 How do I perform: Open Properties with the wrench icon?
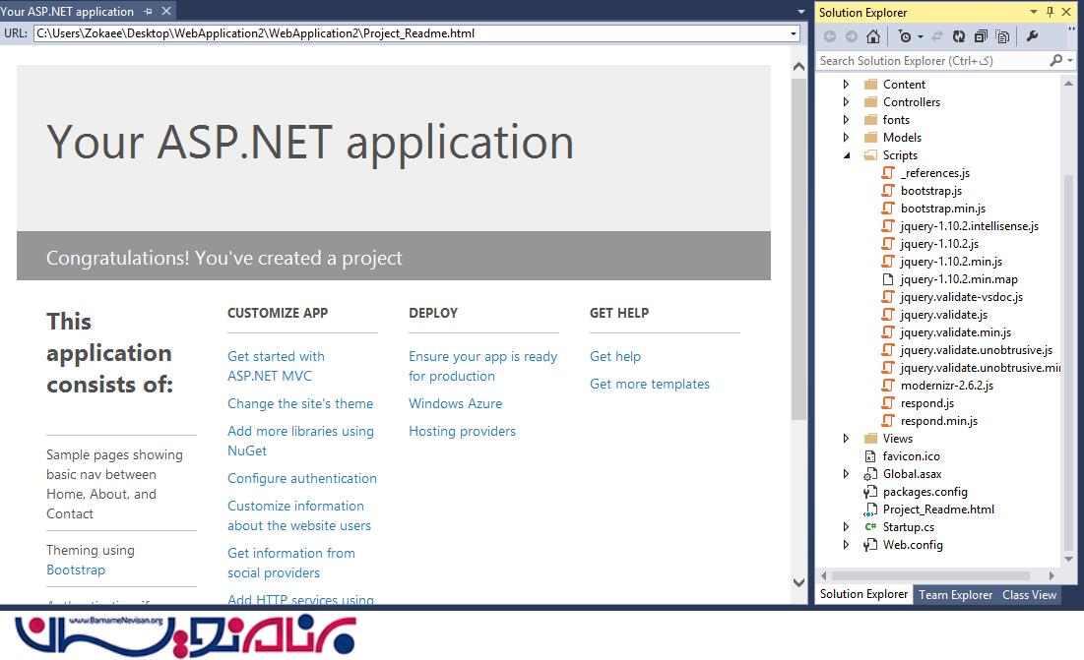coord(1032,36)
